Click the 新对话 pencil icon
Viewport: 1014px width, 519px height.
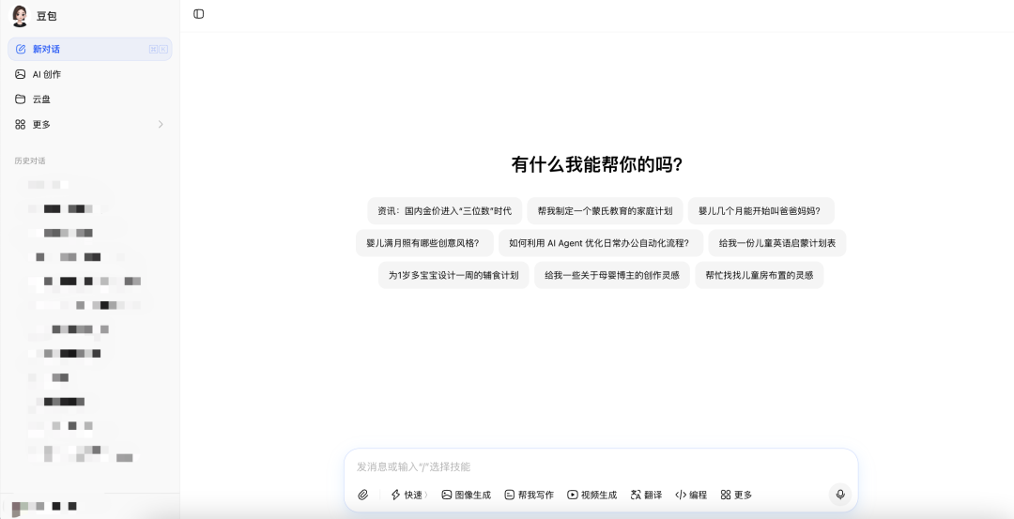tap(21, 49)
